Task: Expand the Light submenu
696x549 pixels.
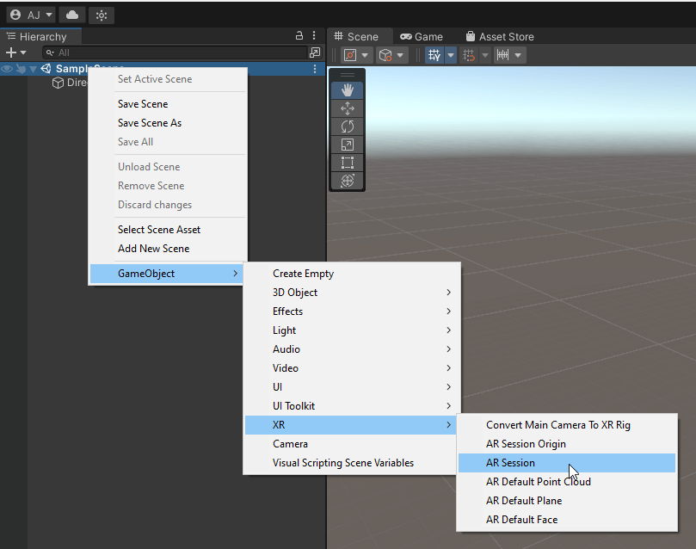Action: click(x=352, y=330)
